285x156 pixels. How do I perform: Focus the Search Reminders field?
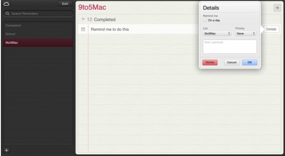38,13
